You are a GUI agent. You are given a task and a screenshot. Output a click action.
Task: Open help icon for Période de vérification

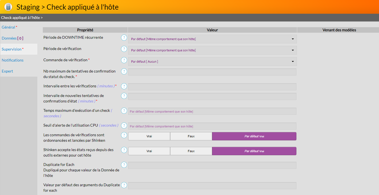124,49
